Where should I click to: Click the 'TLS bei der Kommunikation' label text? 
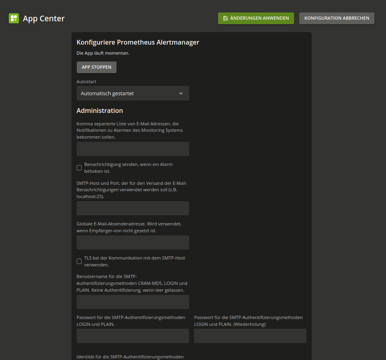(135, 261)
